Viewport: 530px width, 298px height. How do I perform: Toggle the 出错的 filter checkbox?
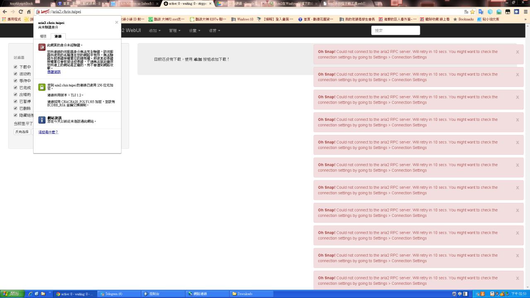(x=15, y=94)
